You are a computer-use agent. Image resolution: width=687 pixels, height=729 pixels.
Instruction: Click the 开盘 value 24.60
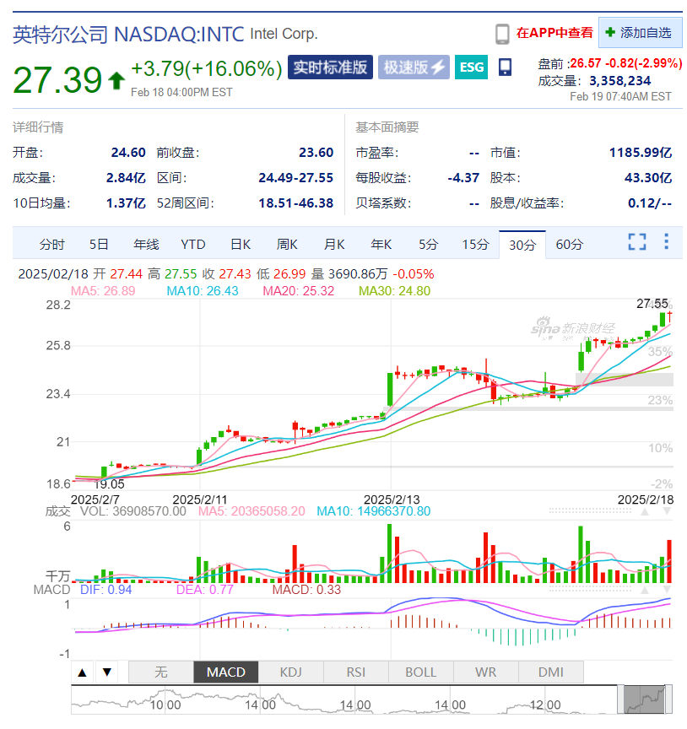coord(128,153)
